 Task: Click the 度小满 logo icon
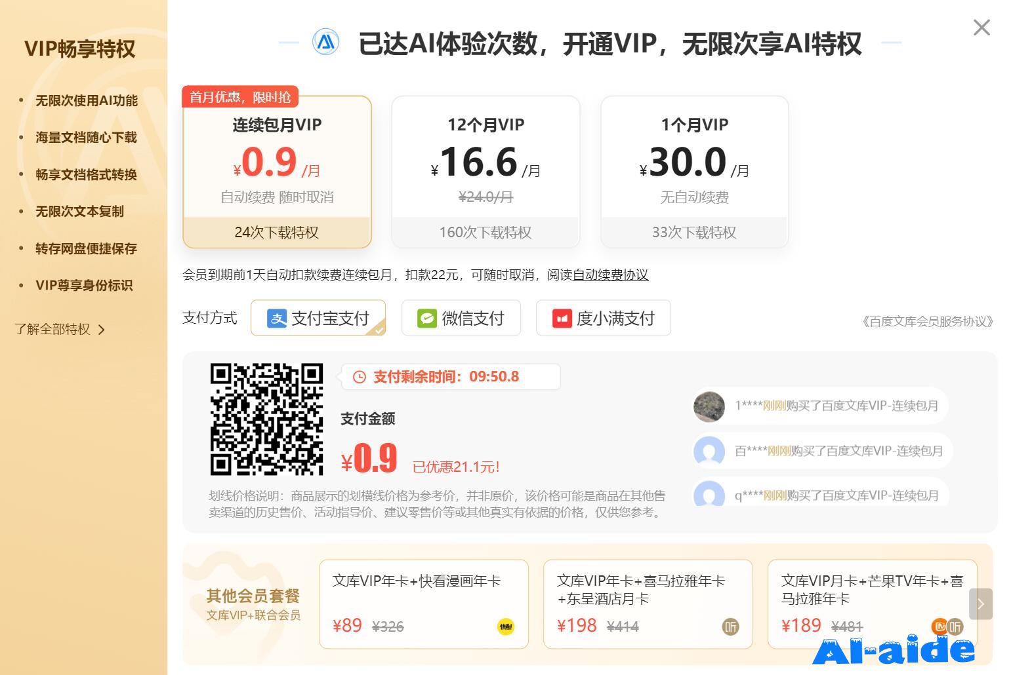562,318
